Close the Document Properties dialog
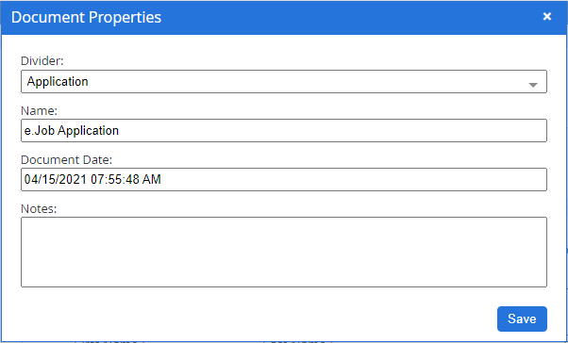 [547, 17]
